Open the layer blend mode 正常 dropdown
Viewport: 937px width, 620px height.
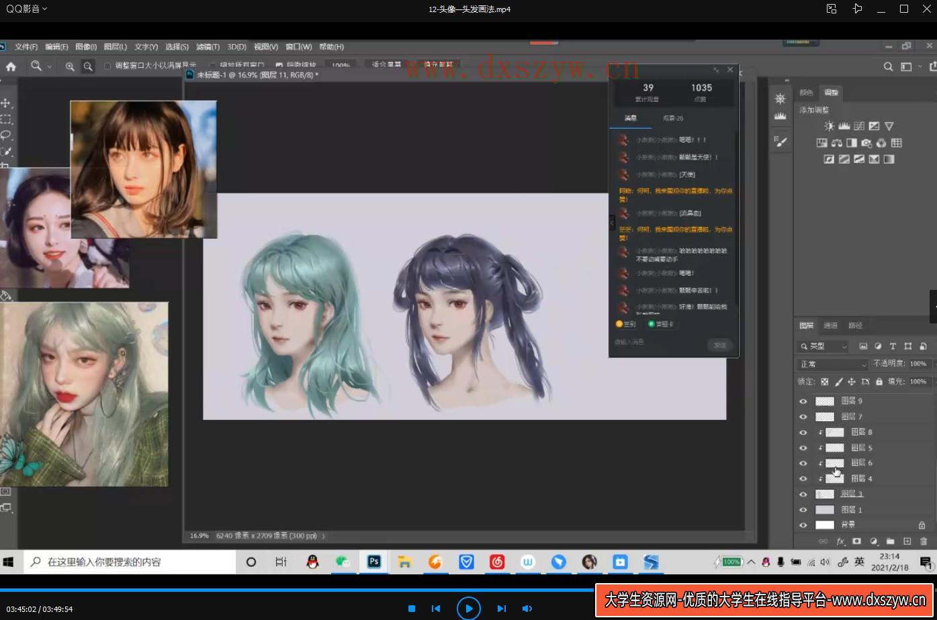click(x=833, y=364)
